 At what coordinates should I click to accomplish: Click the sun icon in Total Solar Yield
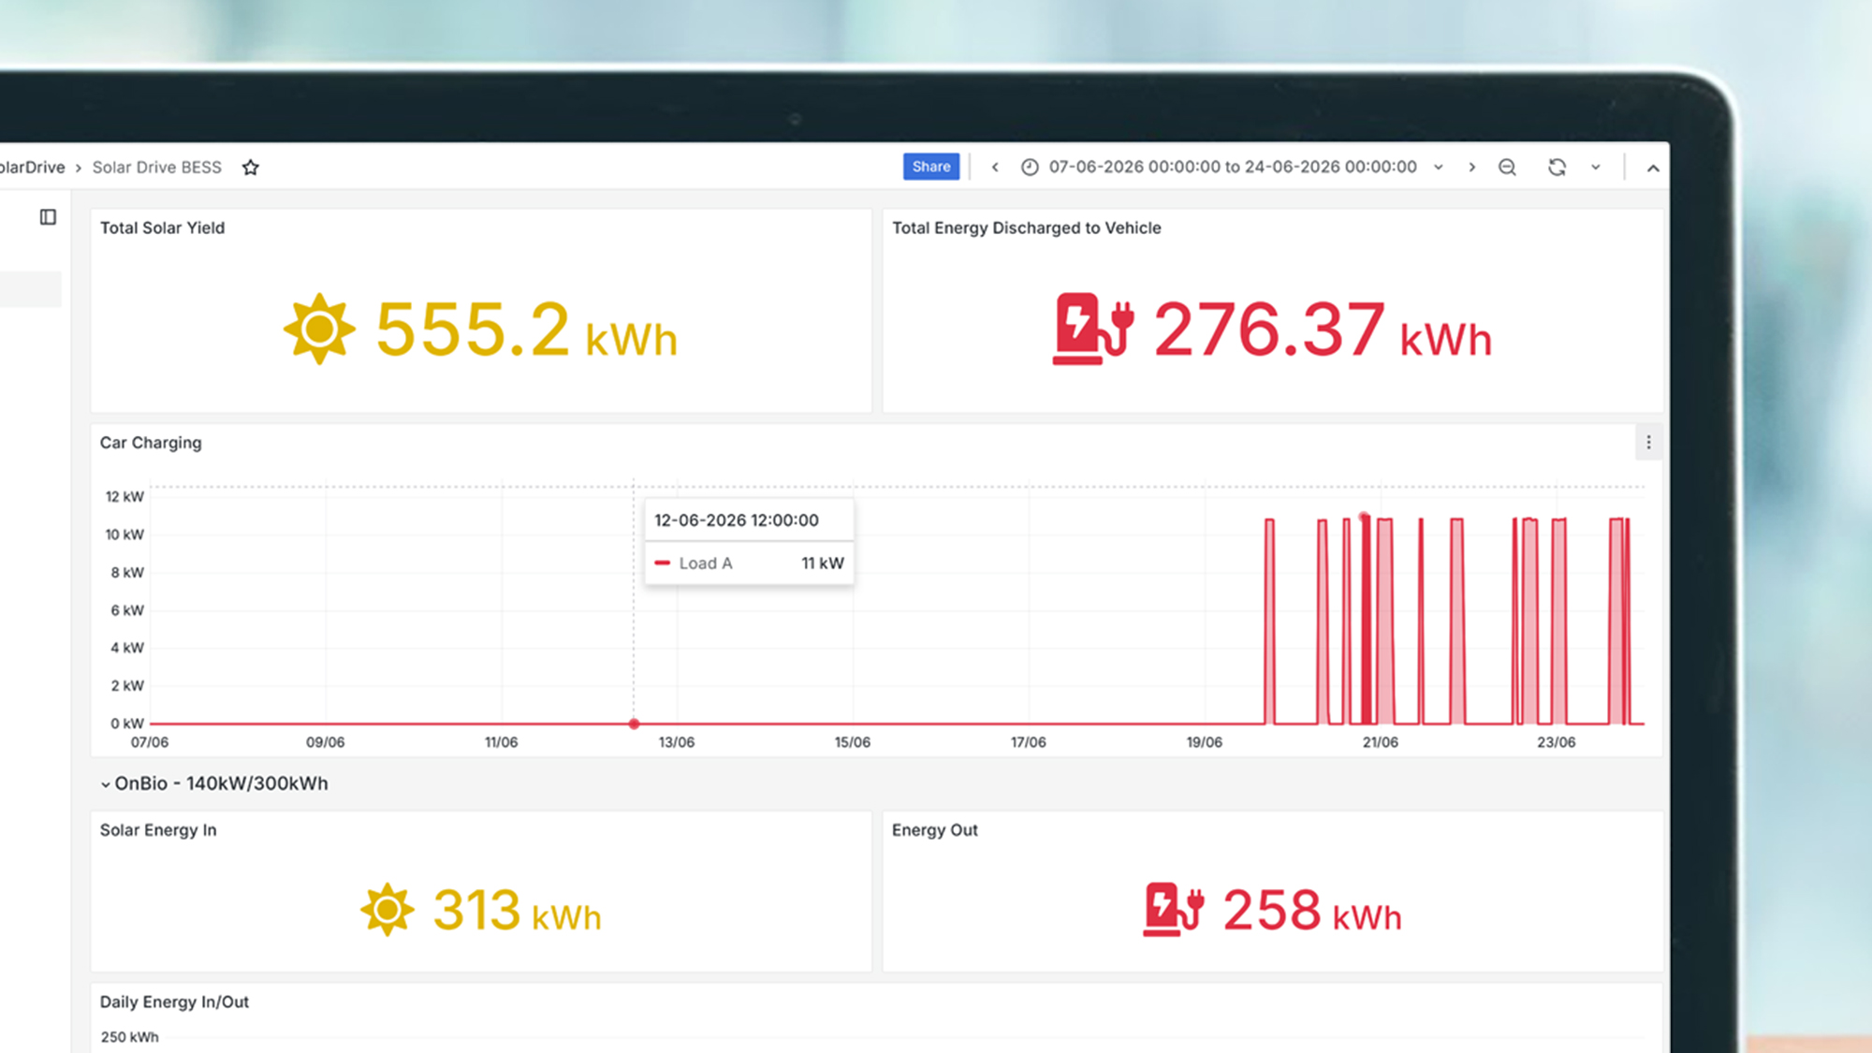coord(319,329)
